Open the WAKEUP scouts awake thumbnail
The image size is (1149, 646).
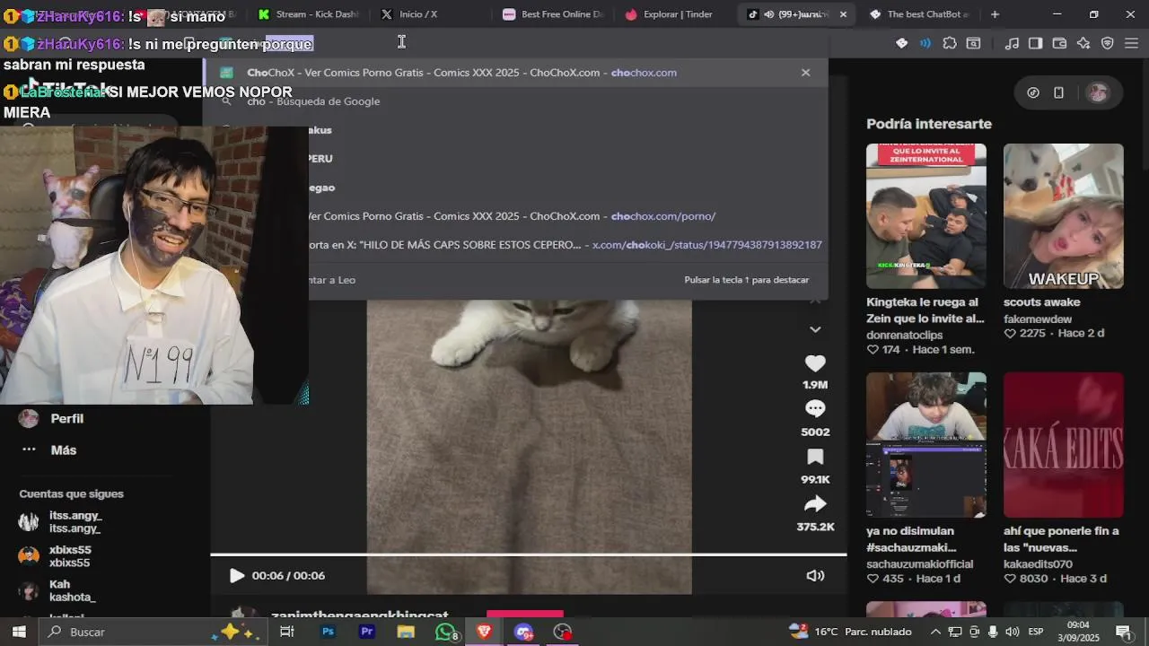click(1063, 216)
